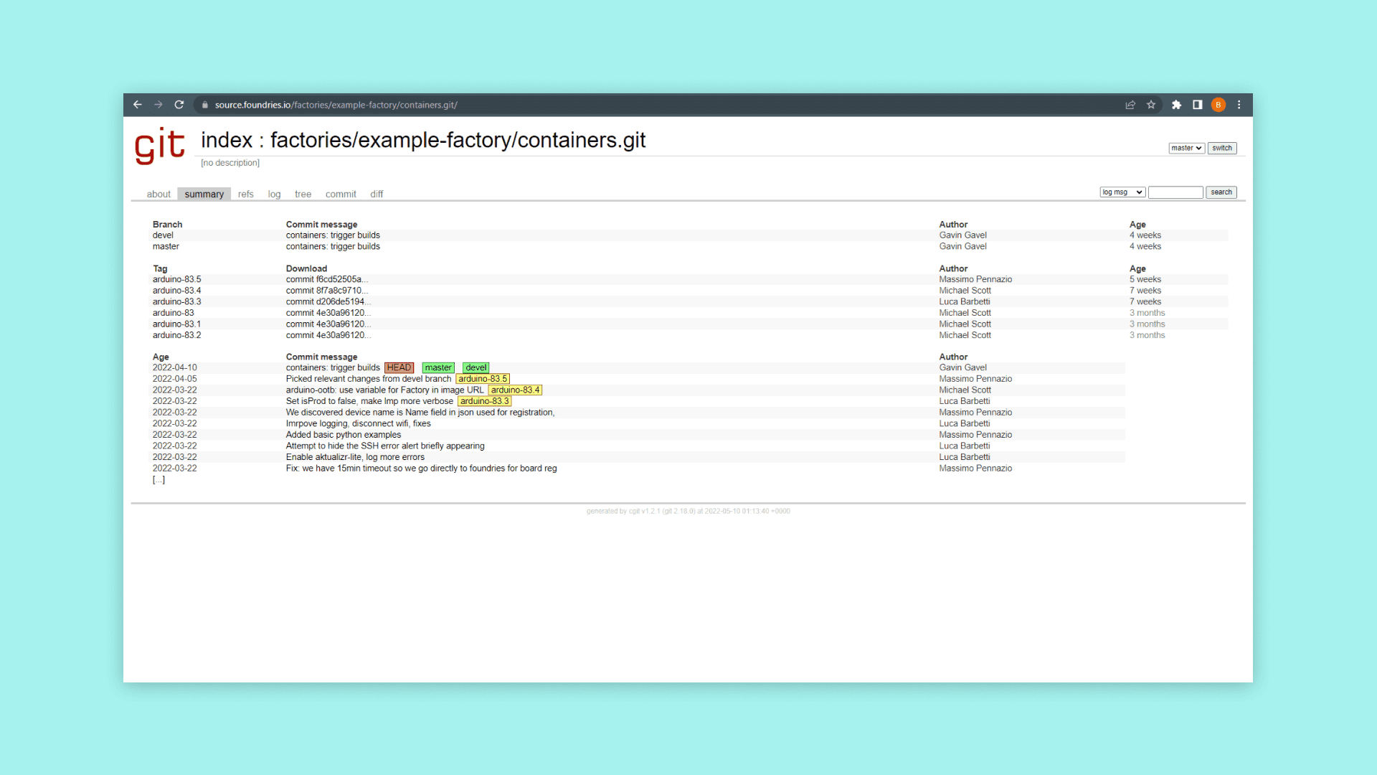Reload the page with refresh icon

(179, 105)
